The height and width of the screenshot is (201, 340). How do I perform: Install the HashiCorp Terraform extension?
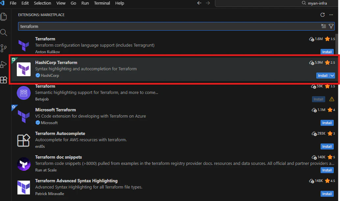pyautogui.click(x=323, y=76)
